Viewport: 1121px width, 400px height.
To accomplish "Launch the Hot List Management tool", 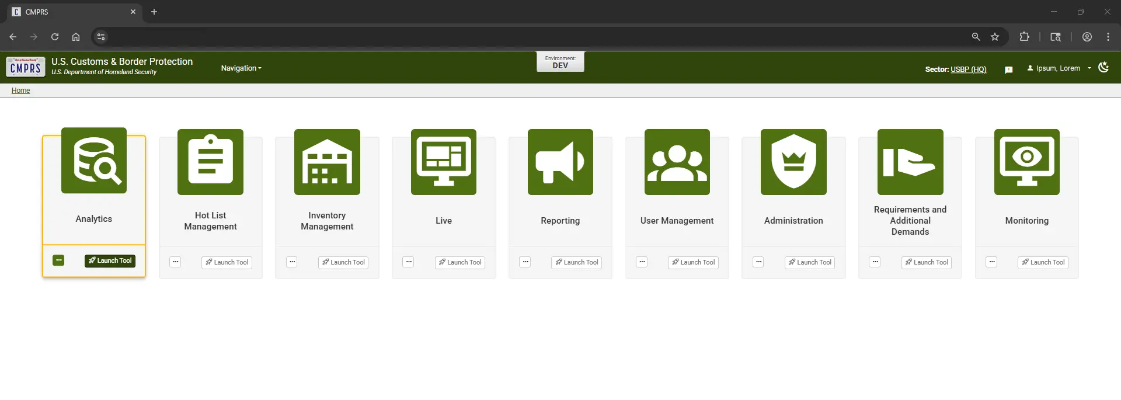I will pos(227,263).
